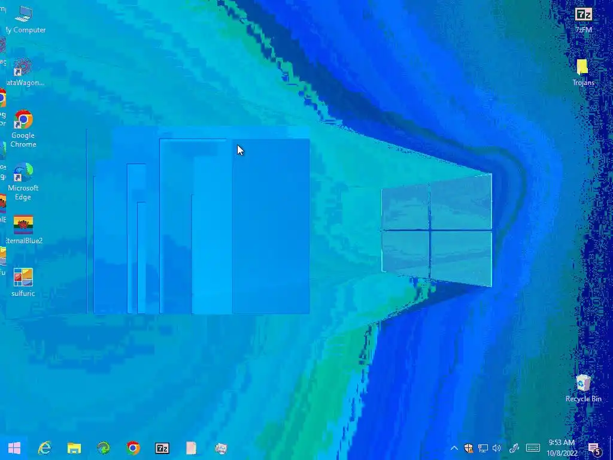Open the green Edge icon in the taskbar
This screenshot has width=613, height=460.
click(x=103, y=448)
